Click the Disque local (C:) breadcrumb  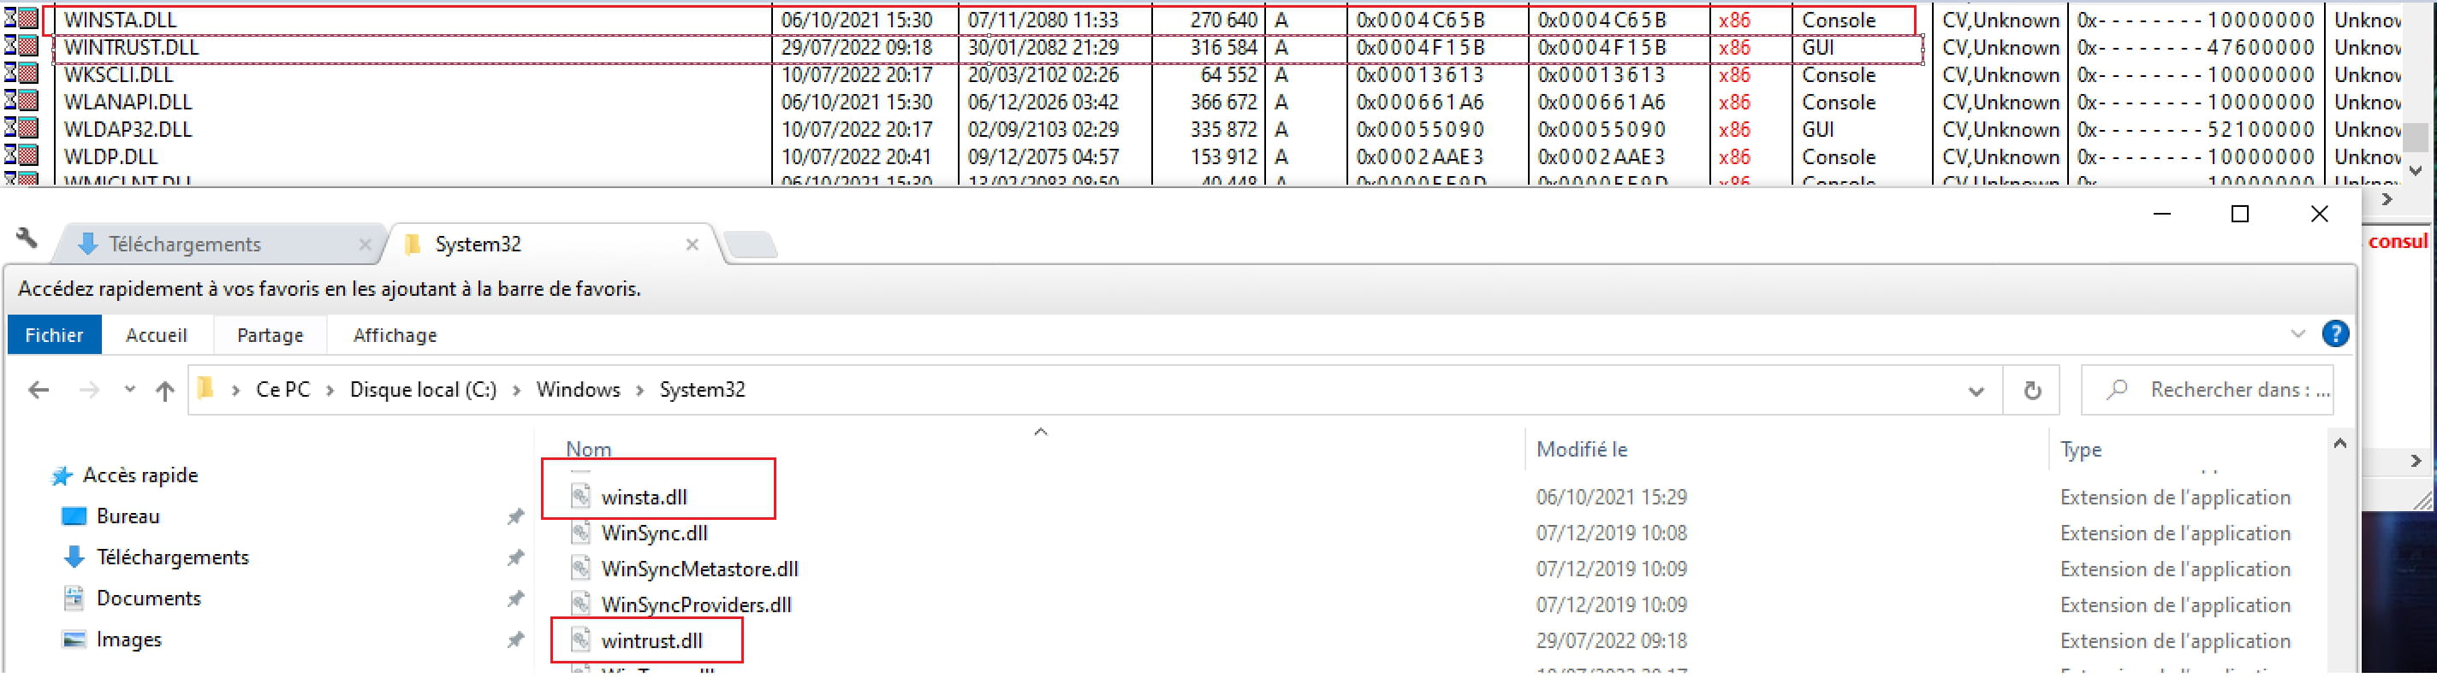coord(423,390)
